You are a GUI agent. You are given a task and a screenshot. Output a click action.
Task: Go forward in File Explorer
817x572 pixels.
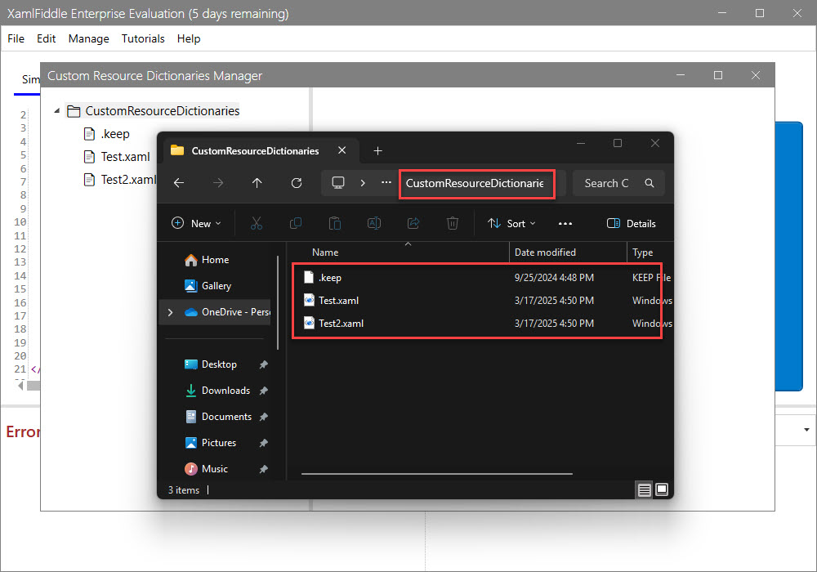click(x=218, y=183)
